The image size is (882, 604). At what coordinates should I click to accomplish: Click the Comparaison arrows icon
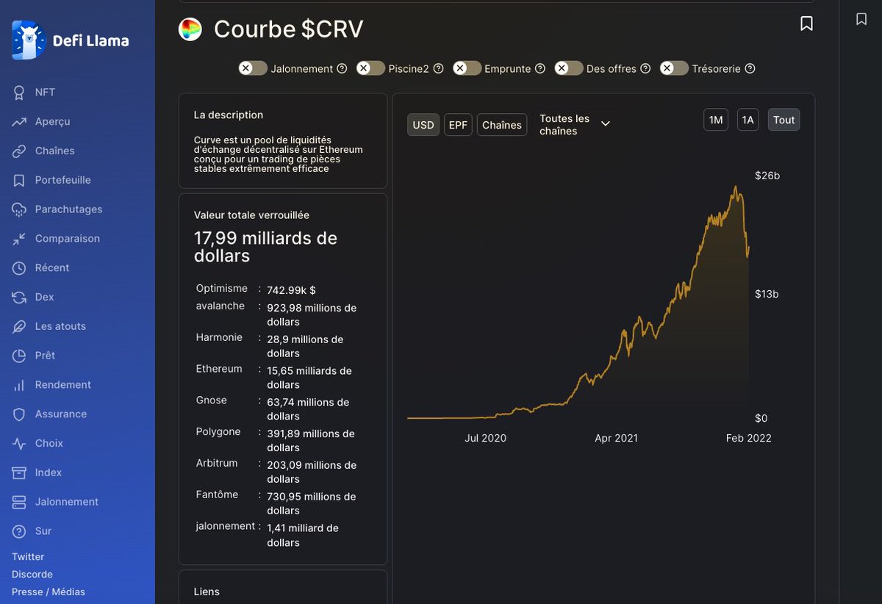click(x=19, y=239)
